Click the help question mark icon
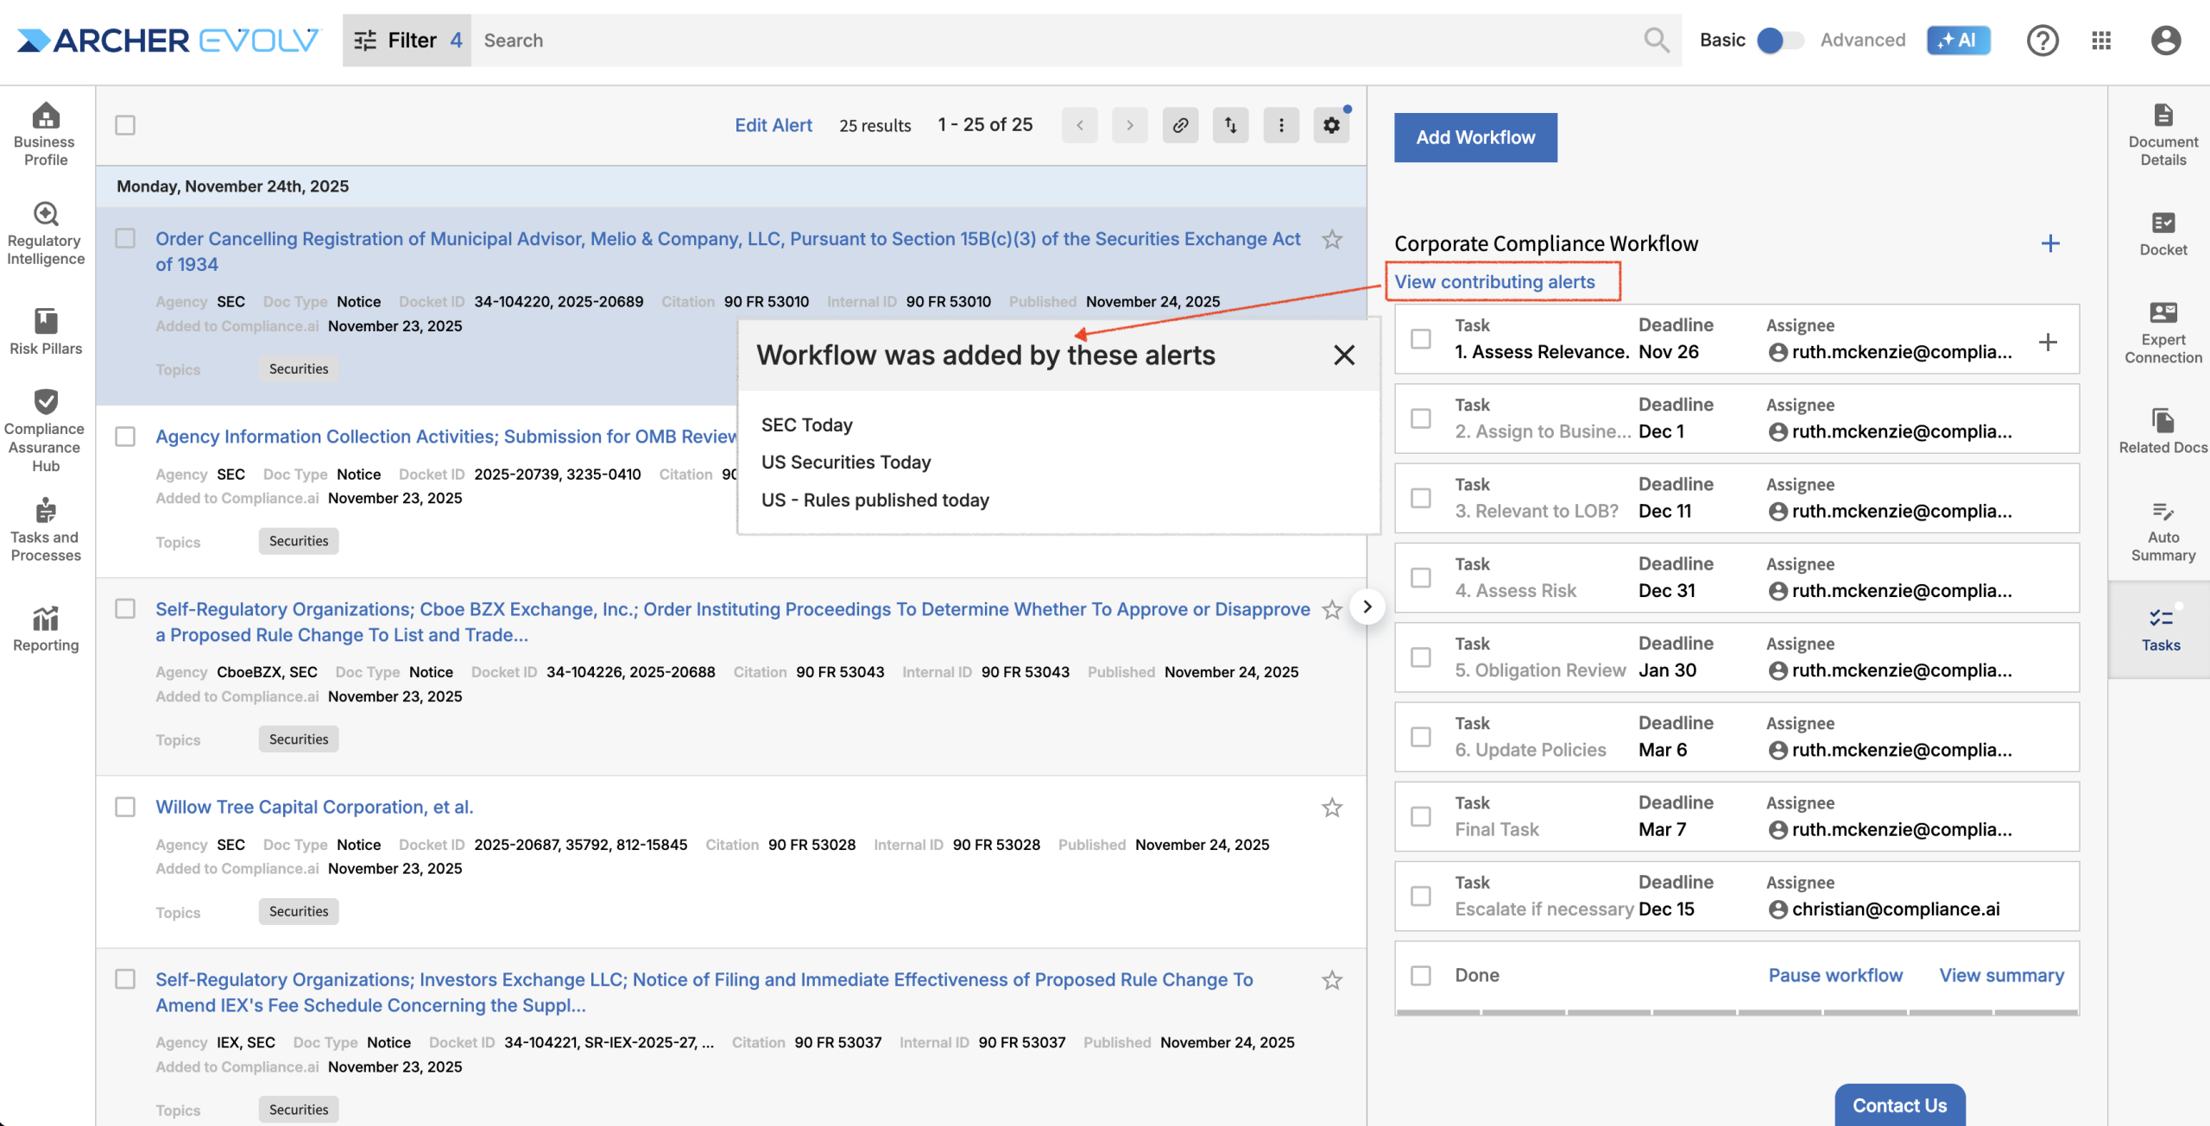2210x1126 pixels. pos(2043,41)
